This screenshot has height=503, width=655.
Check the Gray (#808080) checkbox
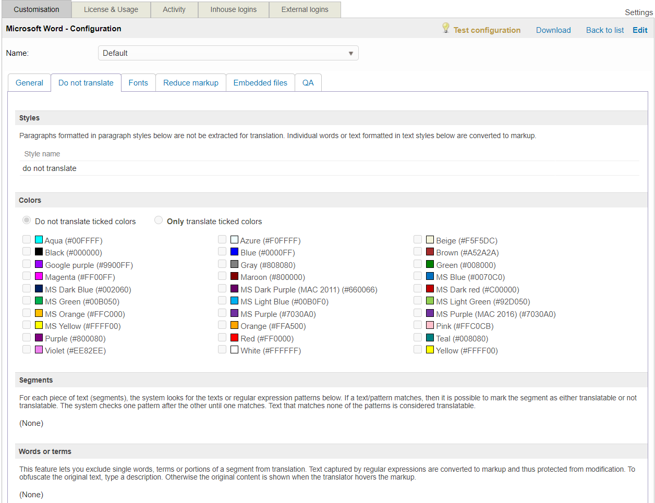pyautogui.click(x=222, y=264)
